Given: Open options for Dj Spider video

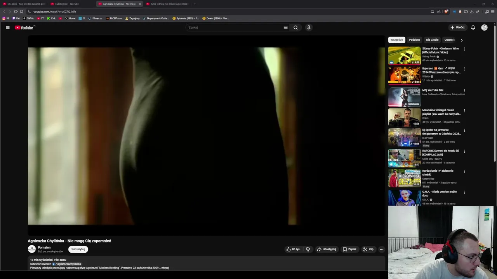Looking at the screenshot, I should pyautogui.click(x=465, y=131).
